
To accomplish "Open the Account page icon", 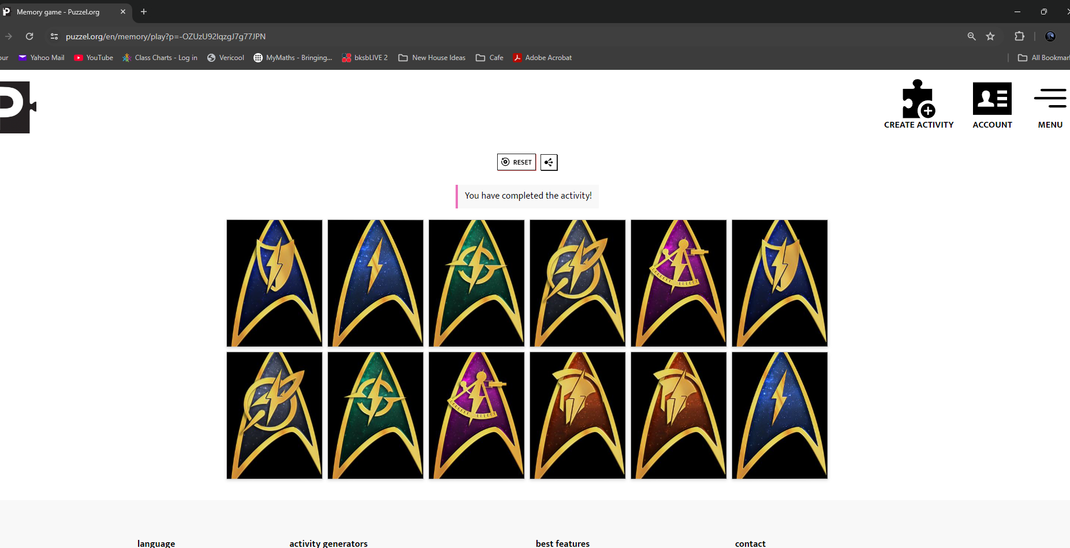I will click(992, 99).
